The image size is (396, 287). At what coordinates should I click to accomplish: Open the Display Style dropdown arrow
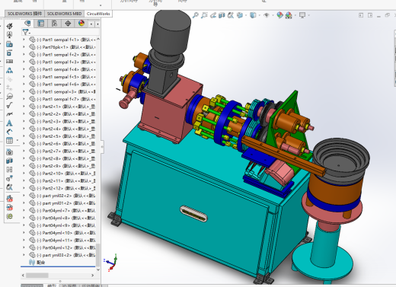point(260,15)
